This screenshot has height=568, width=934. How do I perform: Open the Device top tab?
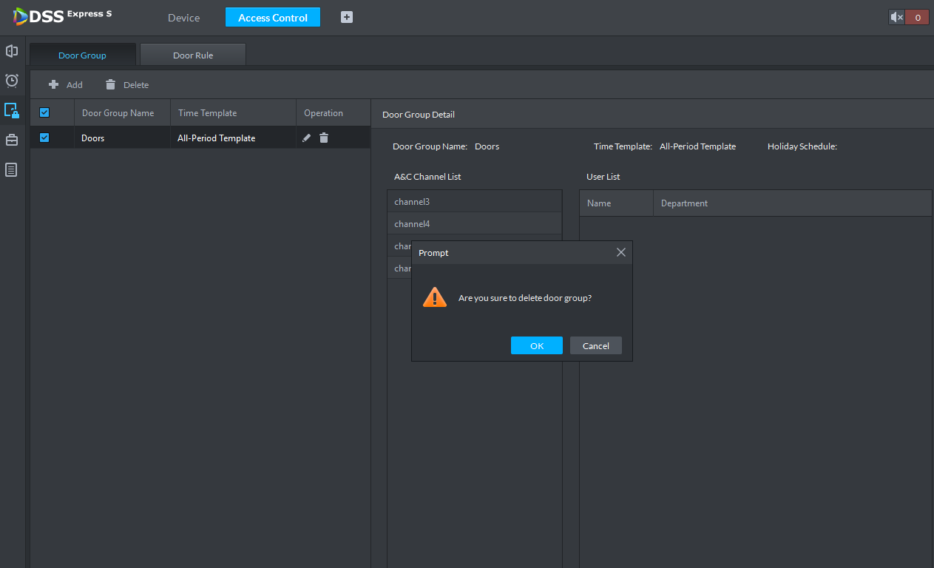point(183,18)
